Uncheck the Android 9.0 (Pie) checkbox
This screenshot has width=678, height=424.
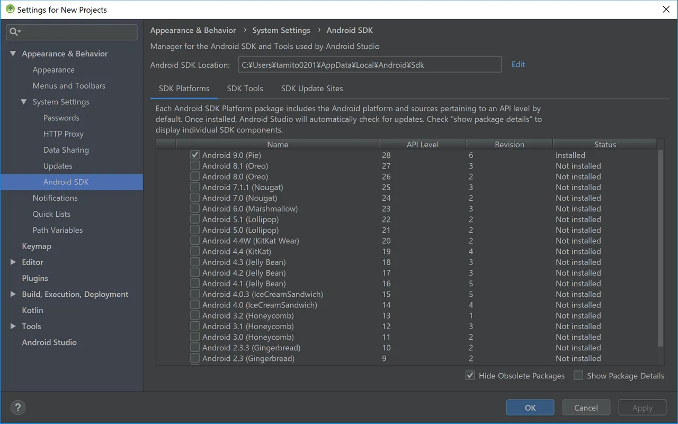195,155
